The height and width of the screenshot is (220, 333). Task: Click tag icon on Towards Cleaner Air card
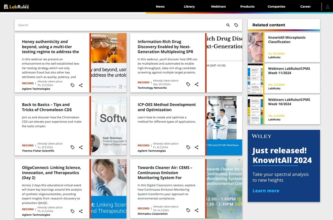(x=188, y=210)
